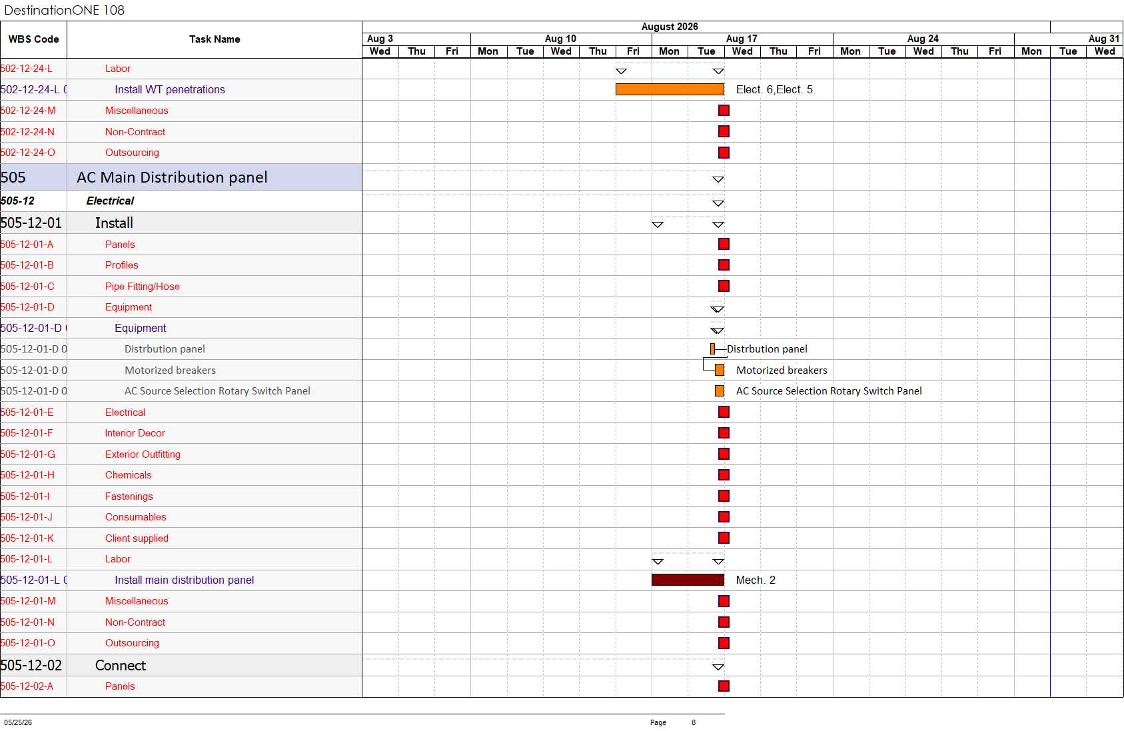Click the Aug 3 week header
1124x731 pixels.
(x=380, y=39)
